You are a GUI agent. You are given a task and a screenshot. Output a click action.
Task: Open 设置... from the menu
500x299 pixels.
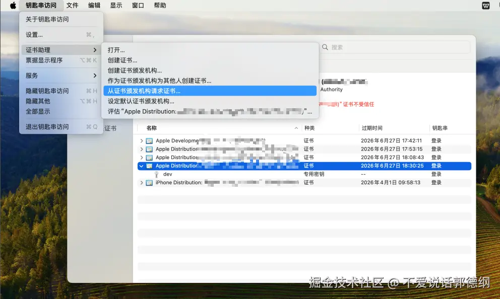coord(61,35)
